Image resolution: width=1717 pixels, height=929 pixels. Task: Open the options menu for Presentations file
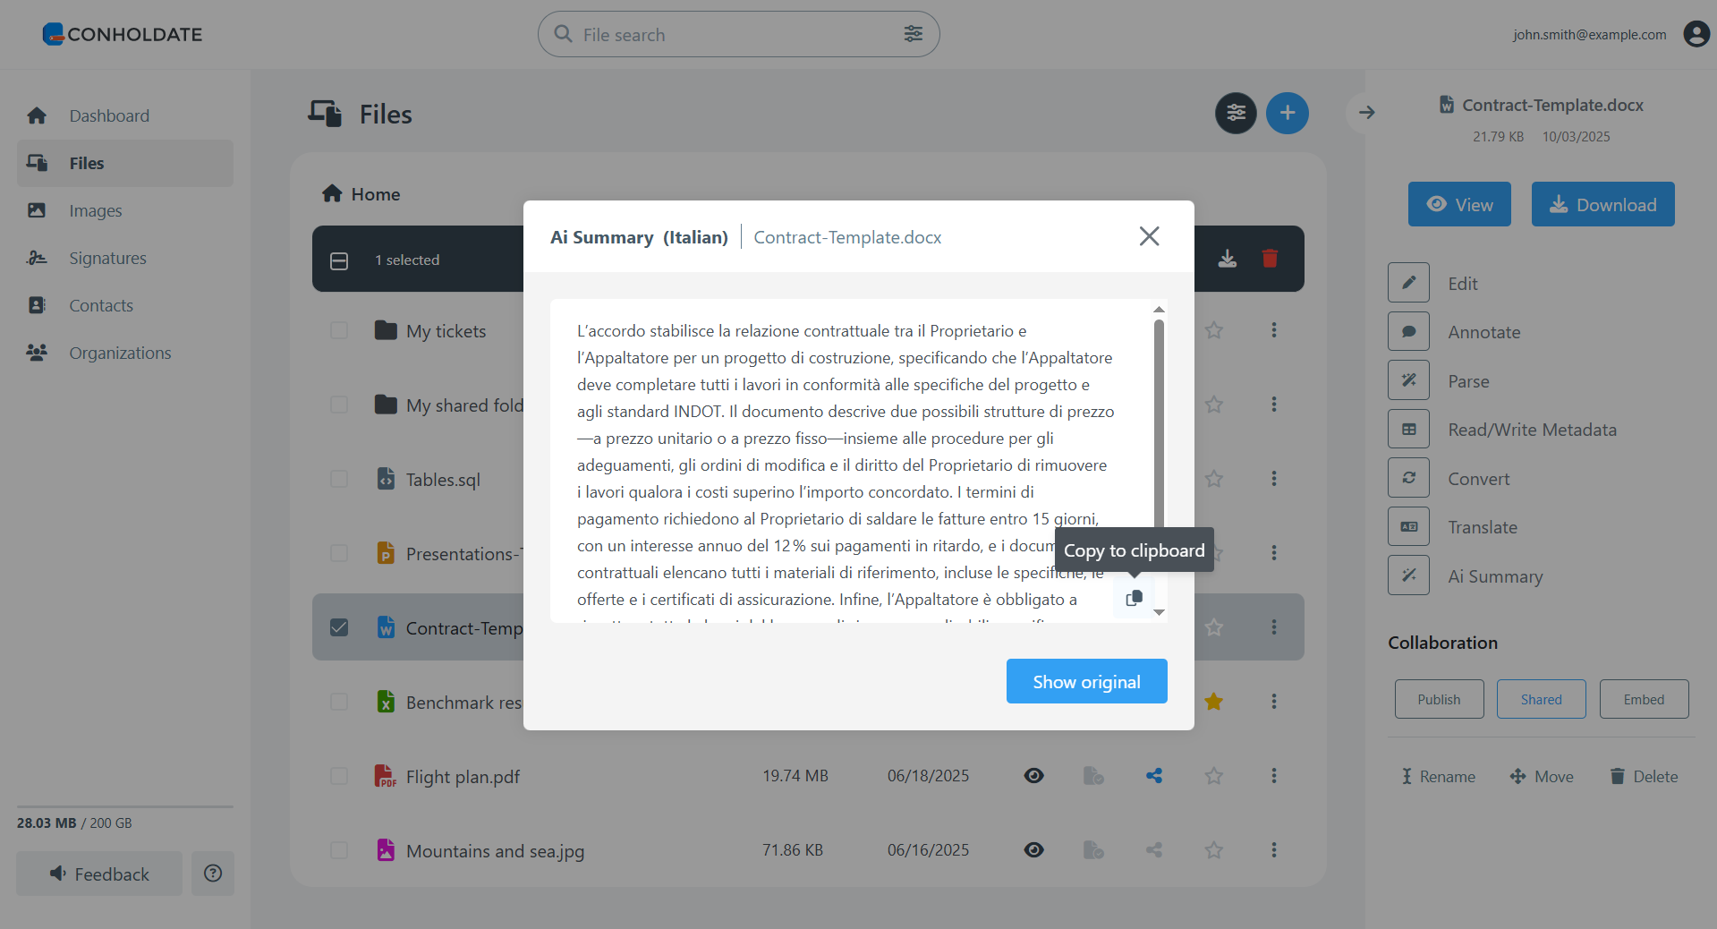1273,553
